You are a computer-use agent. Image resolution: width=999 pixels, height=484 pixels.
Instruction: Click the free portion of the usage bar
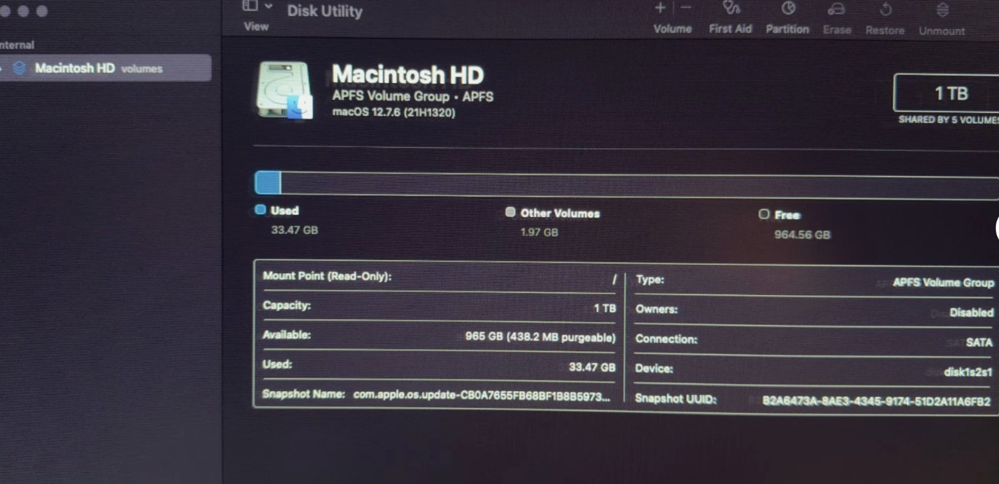tap(640, 186)
